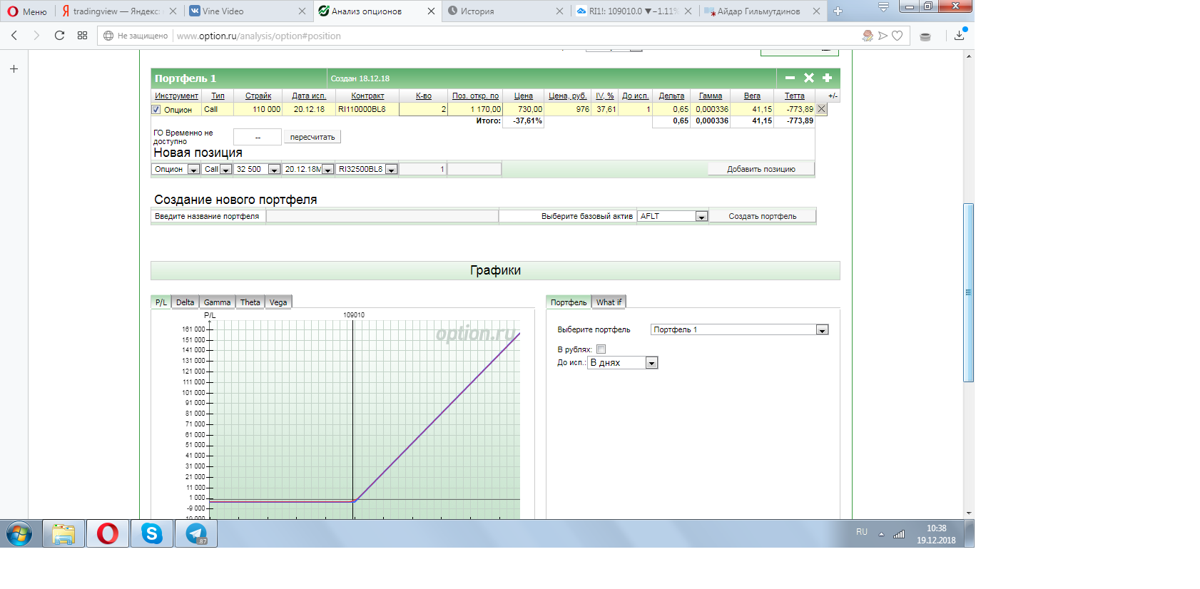Click Создать портфель button
This screenshot has height=589, width=1200.
coord(763,216)
